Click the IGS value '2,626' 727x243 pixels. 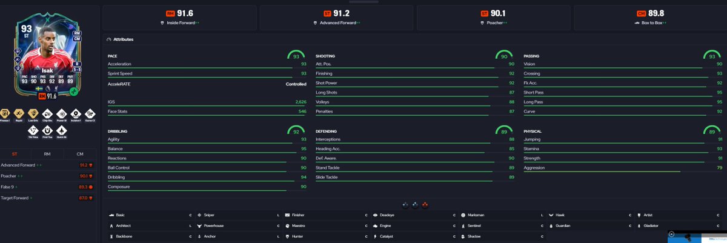[x=300, y=102]
